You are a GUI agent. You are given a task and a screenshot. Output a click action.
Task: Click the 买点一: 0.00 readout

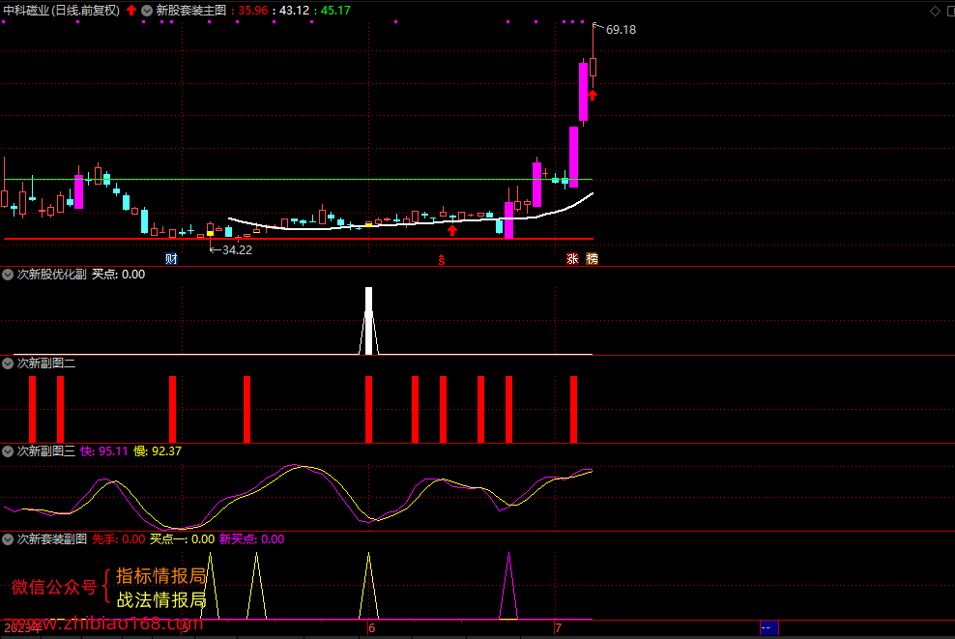[182, 539]
